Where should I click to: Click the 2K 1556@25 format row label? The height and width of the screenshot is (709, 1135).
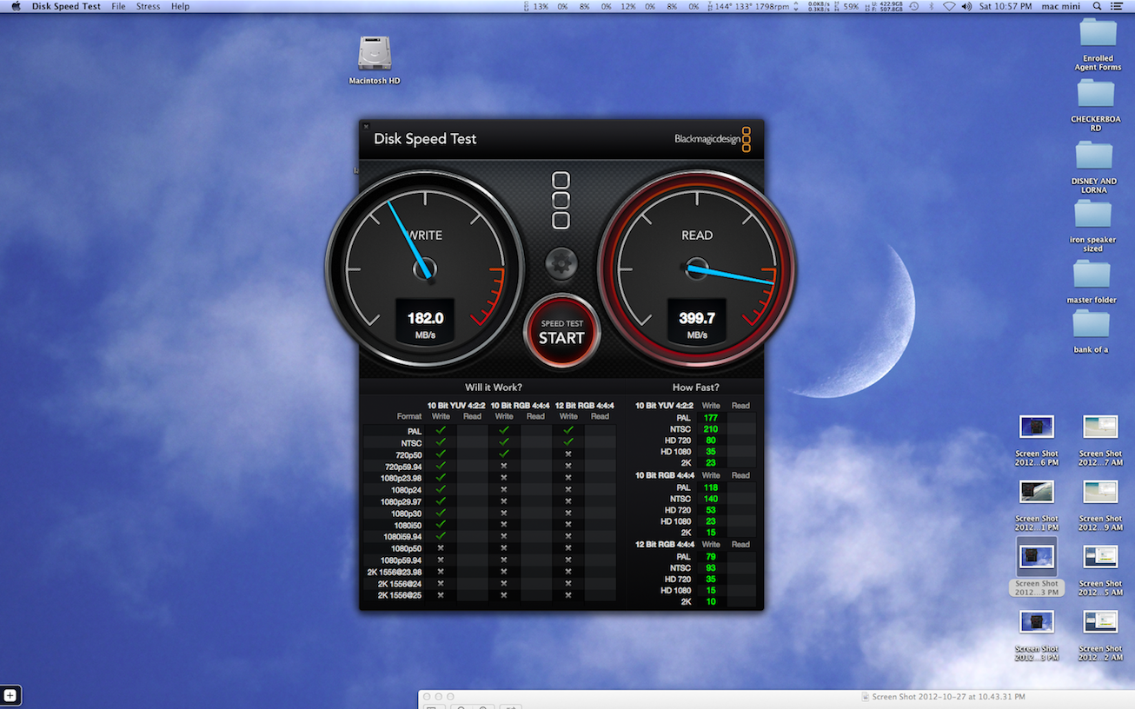coord(400,595)
